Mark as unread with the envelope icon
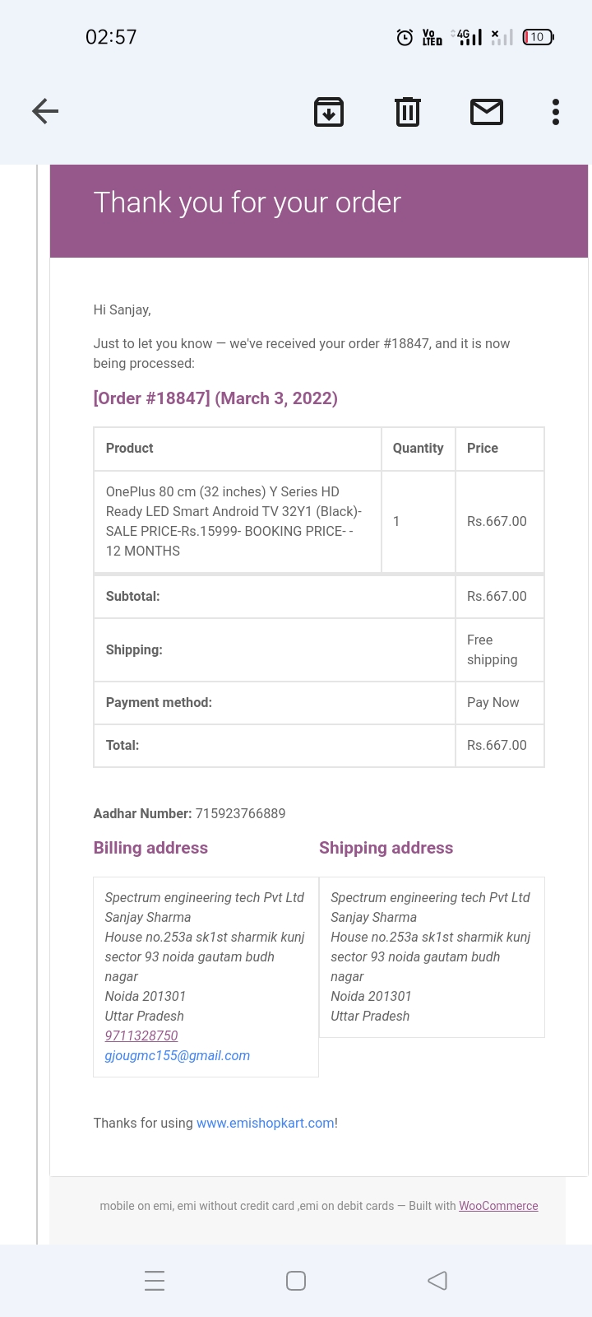The height and width of the screenshot is (1317, 592). pyautogui.click(x=487, y=112)
